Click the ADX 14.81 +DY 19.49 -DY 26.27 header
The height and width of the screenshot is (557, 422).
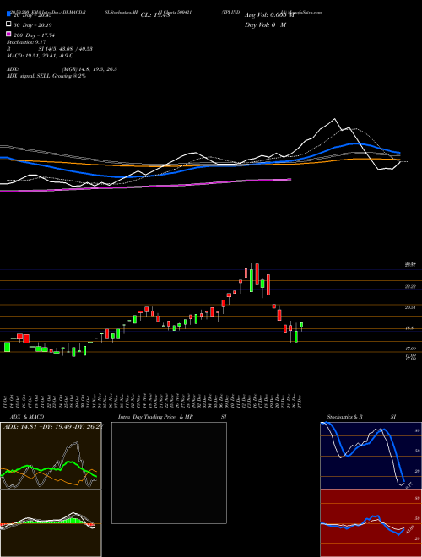click(53, 427)
